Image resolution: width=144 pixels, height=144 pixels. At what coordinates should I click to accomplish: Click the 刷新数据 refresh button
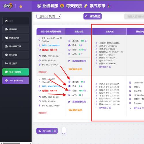92,16
